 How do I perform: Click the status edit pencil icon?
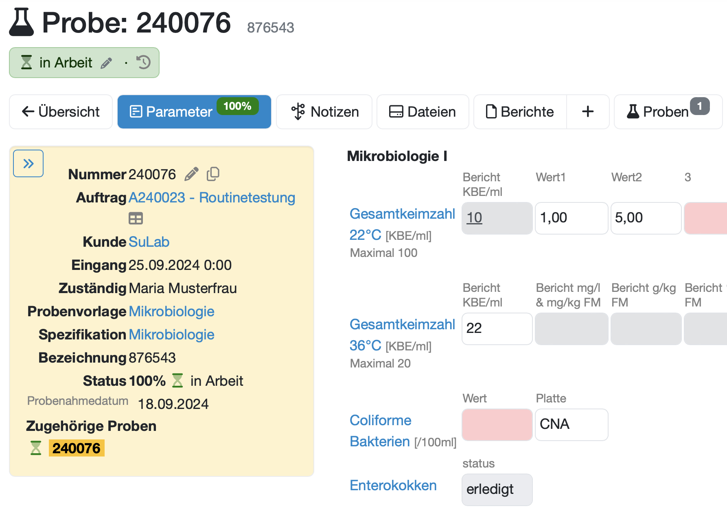click(106, 63)
